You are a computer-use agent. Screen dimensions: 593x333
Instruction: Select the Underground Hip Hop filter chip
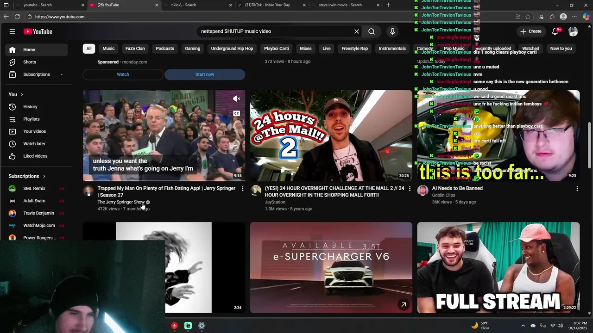coord(232,49)
